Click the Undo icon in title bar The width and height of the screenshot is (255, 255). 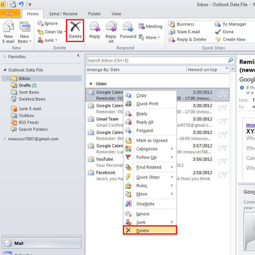point(21,4)
